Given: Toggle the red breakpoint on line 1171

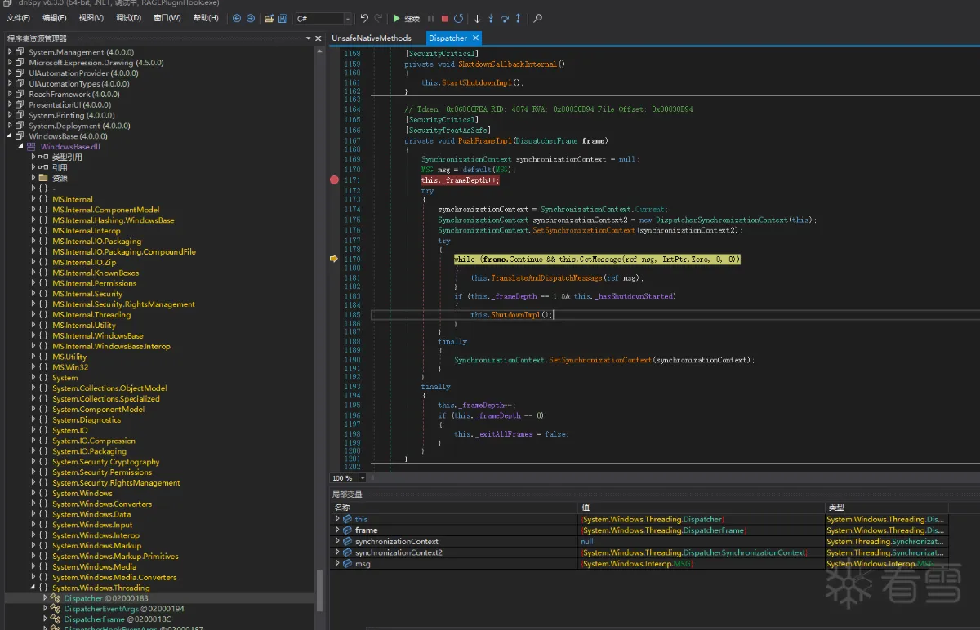Looking at the screenshot, I should (x=334, y=180).
